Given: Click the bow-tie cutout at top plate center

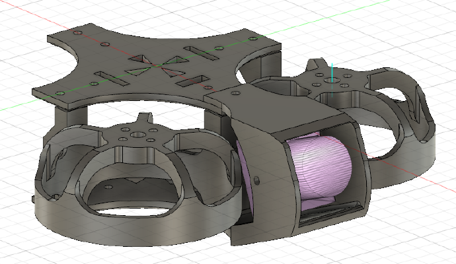Looking at the screenshot, I should click(x=157, y=66).
